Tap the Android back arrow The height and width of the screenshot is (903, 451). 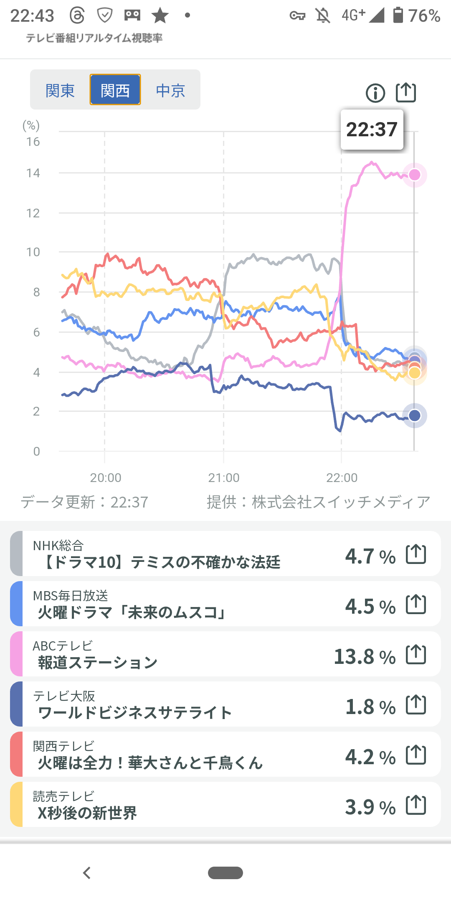click(x=87, y=873)
